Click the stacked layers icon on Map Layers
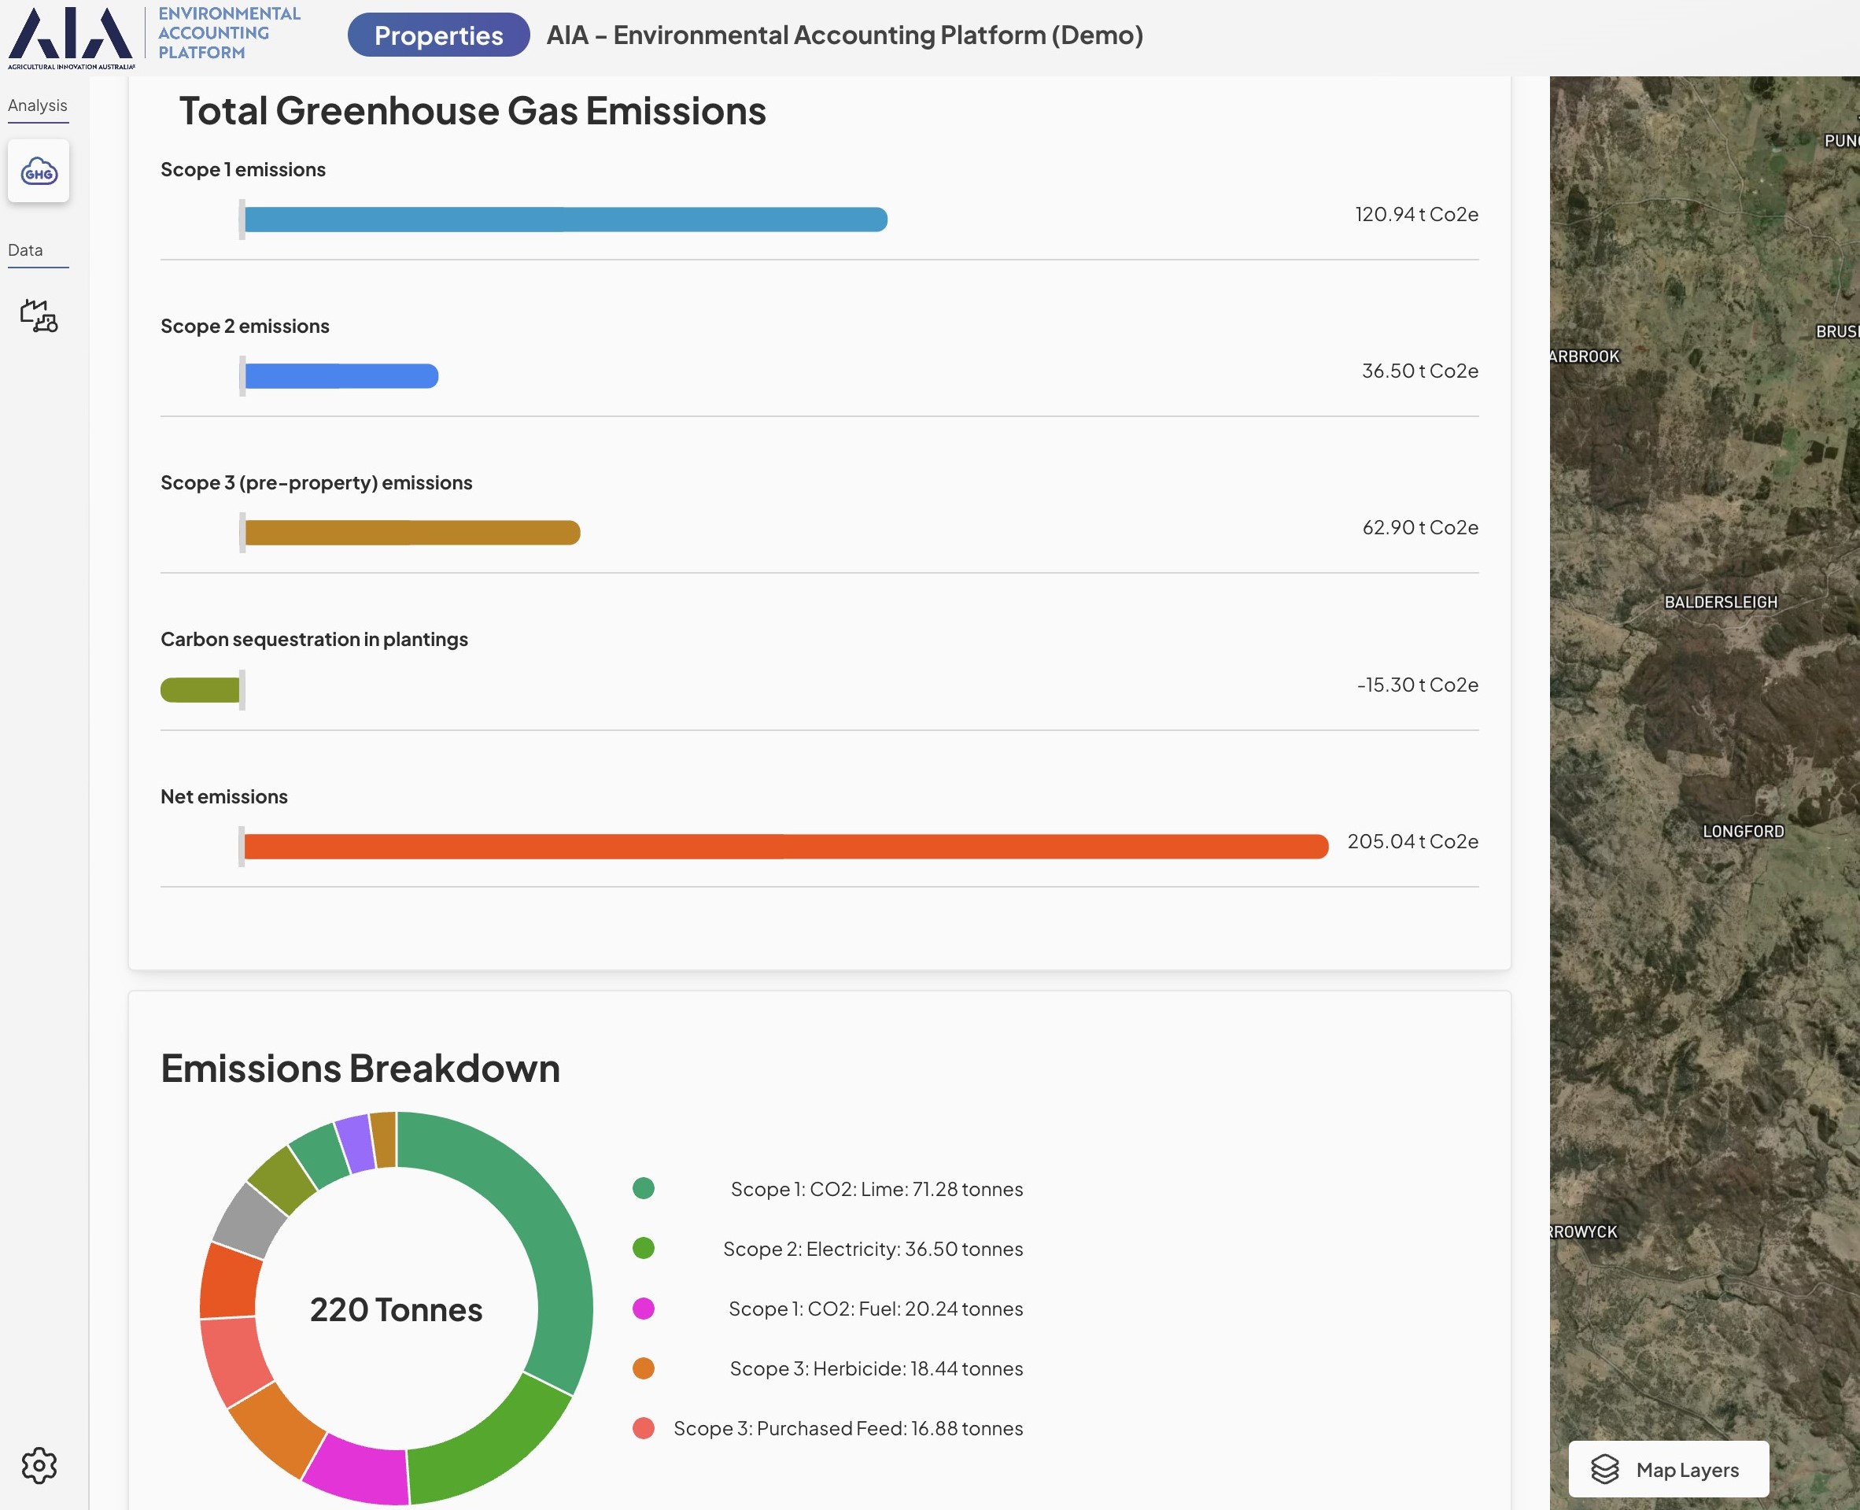 click(1607, 1468)
